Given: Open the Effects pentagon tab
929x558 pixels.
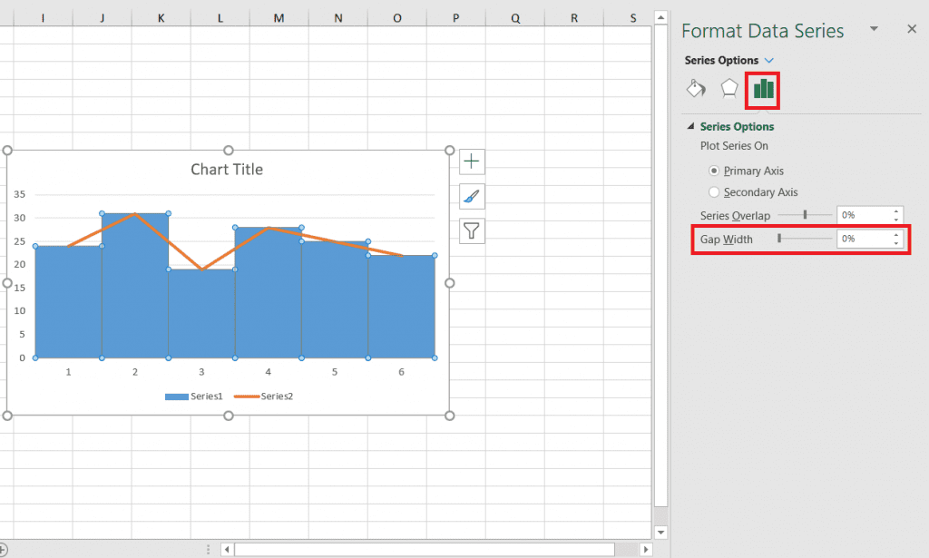Looking at the screenshot, I should (x=729, y=88).
